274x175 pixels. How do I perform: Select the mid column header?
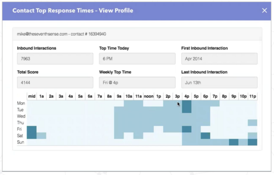coord(32,97)
